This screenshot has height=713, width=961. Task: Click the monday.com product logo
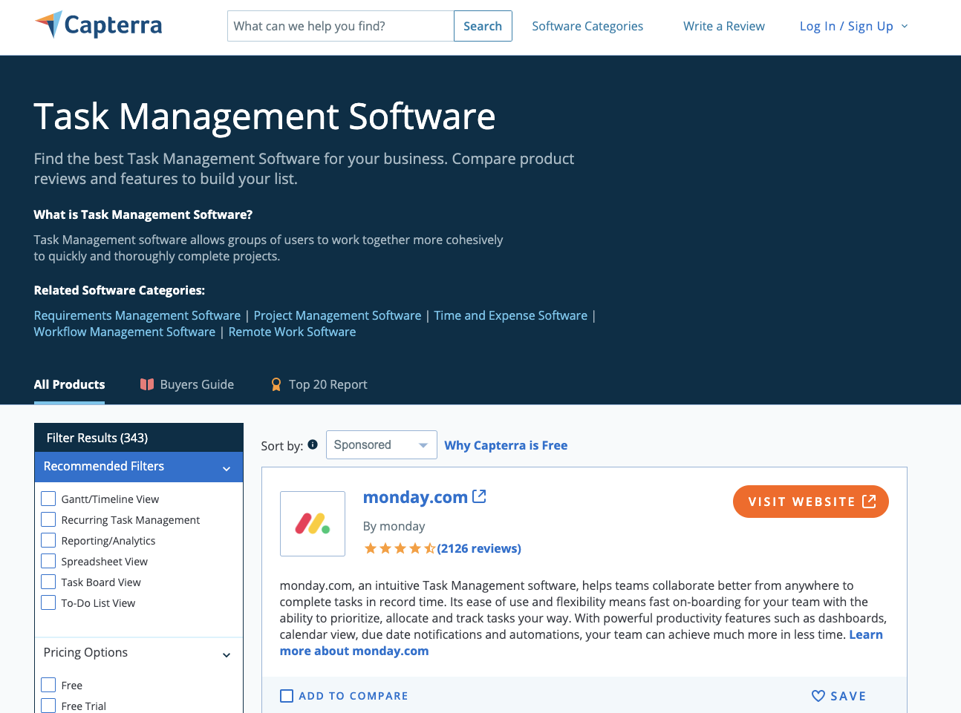[x=313, y=524]
